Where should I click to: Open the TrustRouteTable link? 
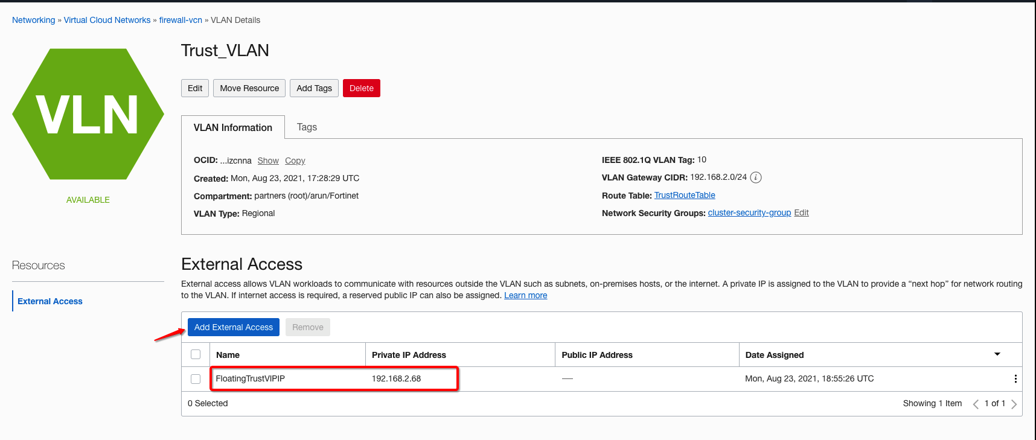click(685, 195)
